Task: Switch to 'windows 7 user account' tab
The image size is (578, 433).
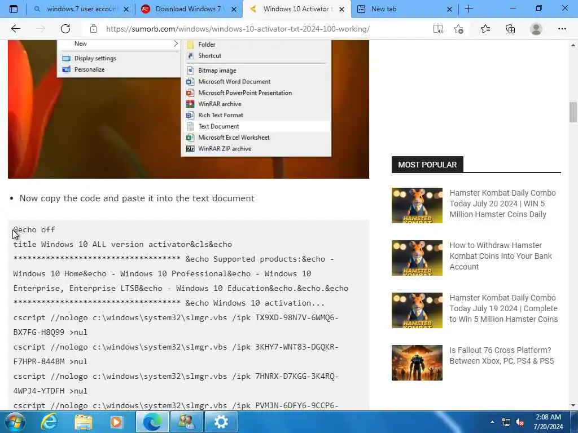Action: [81, 9]
